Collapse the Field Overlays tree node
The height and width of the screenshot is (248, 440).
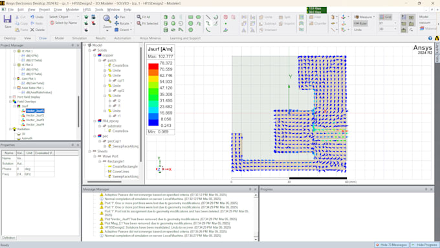pos(10,102)
